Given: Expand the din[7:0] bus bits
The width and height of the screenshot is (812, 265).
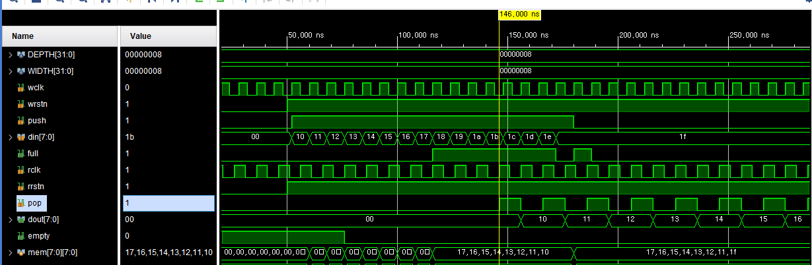Looking at the screenshot, I should point(11,137).
